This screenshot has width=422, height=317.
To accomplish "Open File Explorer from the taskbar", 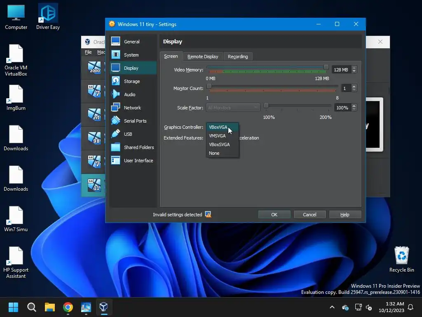I will [x=50, y=307].
